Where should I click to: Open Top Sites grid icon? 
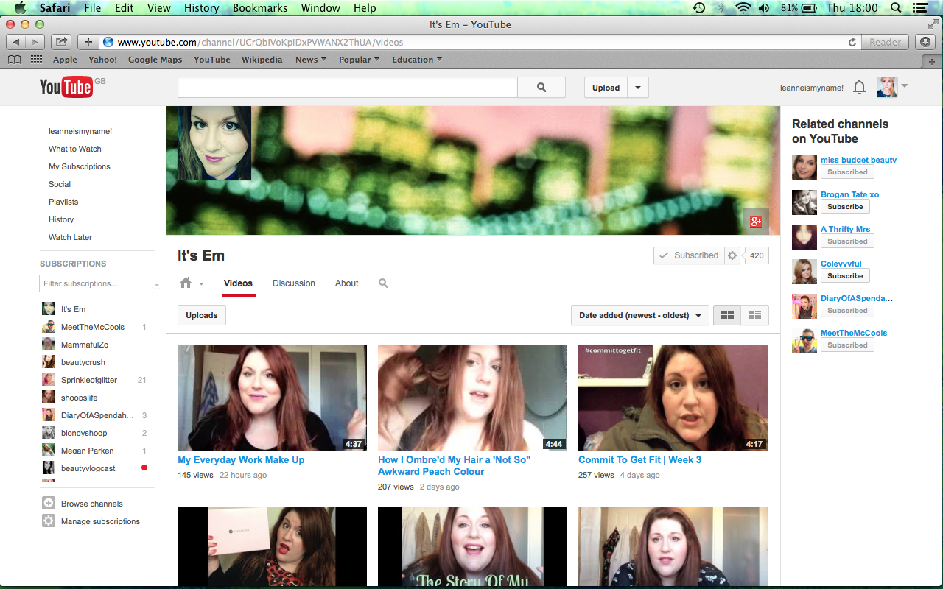35,60
